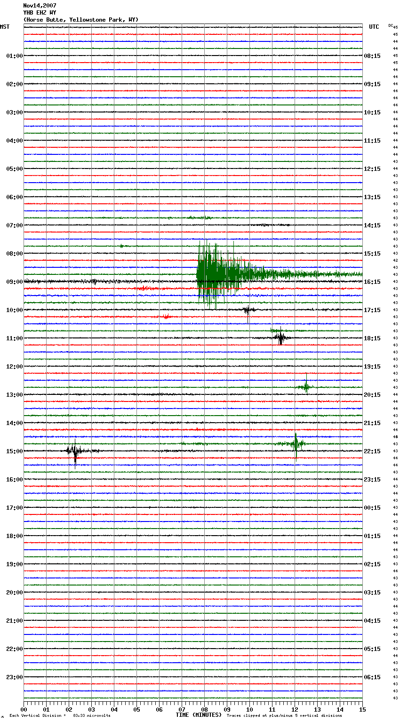Click the Each Vertical Division microvolts note
The height and width of the screenshot is (722, 400).
click(x=60, y=715)
